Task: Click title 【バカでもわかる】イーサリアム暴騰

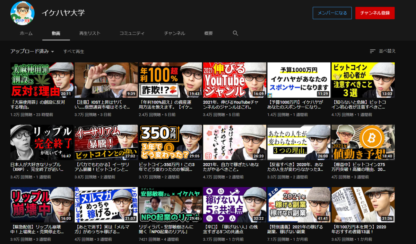Action: pyautogui.click(x=103, y=167)
